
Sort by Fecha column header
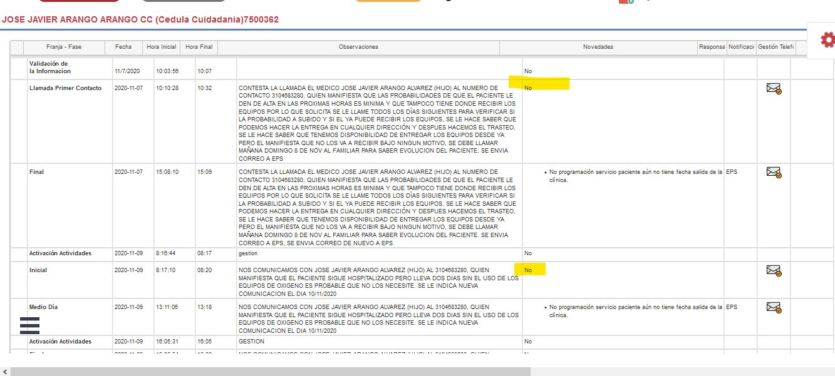coord(123,47)
